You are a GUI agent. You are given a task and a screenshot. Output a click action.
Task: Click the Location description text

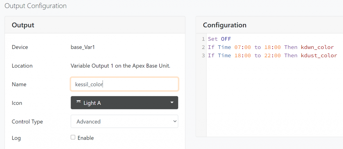click(x=120, y=66)
